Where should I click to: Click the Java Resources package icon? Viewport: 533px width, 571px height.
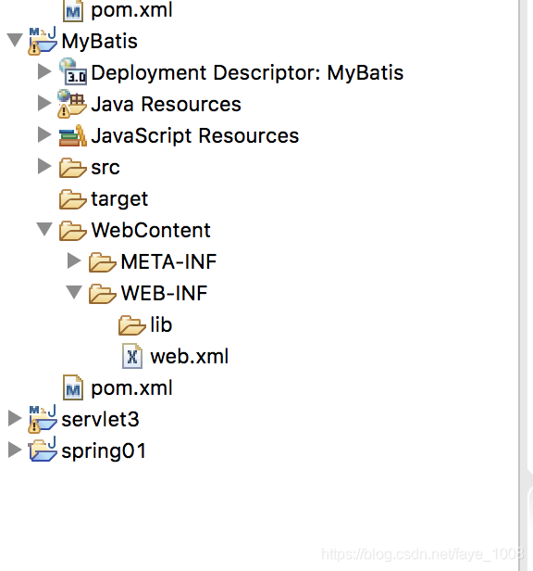point(71,104)
